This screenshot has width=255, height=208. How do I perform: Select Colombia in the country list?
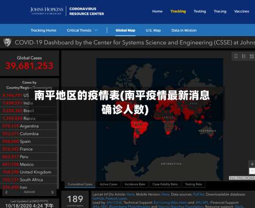pos(29,134)
